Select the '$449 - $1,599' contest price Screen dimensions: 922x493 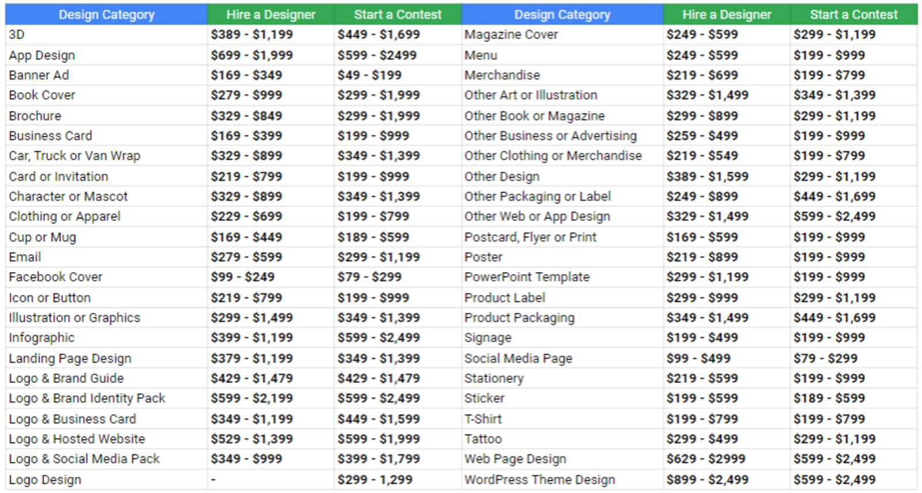[398, 419]
